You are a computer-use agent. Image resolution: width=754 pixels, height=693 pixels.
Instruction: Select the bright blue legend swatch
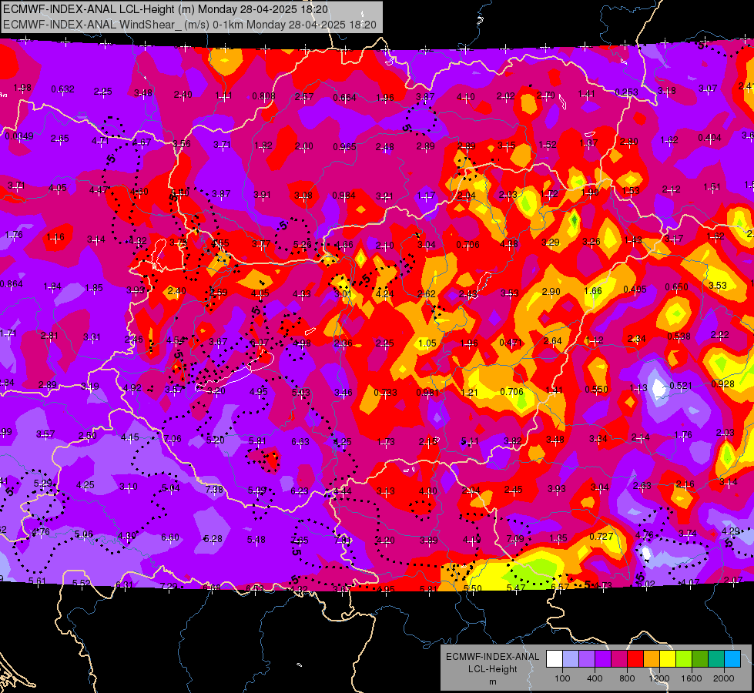pos(732,658)
